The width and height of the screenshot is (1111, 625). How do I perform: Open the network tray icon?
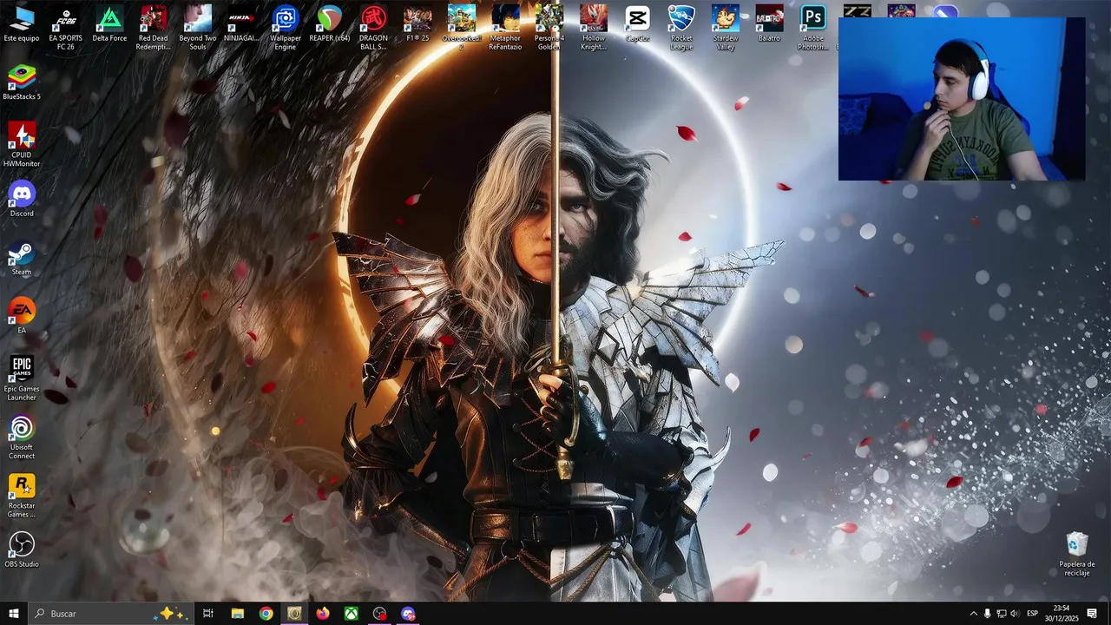point(1001,614)
